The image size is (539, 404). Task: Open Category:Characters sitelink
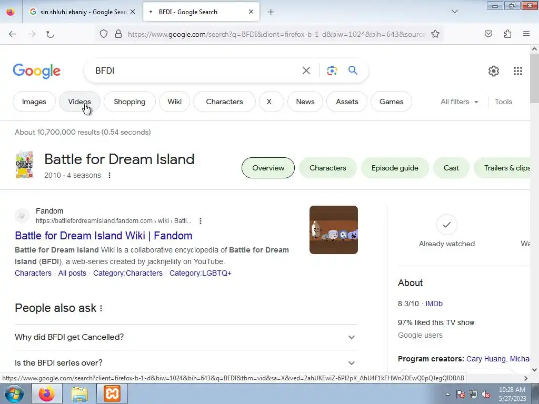click(128, 273)
